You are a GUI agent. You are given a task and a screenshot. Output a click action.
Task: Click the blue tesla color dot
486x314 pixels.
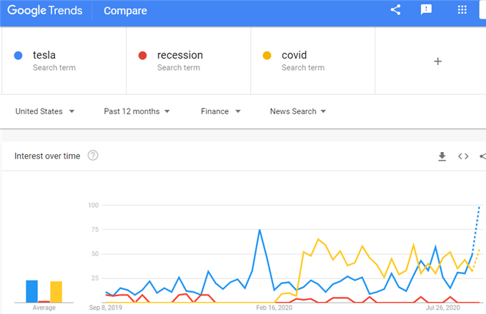click(x=19, y=56)
